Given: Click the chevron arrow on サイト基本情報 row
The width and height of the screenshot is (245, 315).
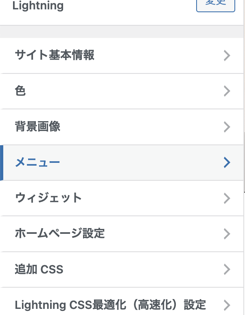Looking at the screenshot, I should (x=227, y=55).
